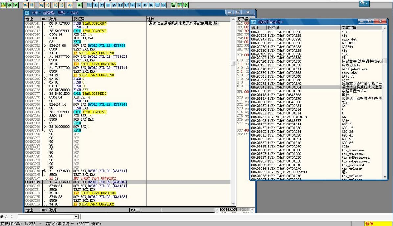The width and height of the screenshot is (393, 226).
Task: Open the green Help question mark icon
Action: point(186,5)
